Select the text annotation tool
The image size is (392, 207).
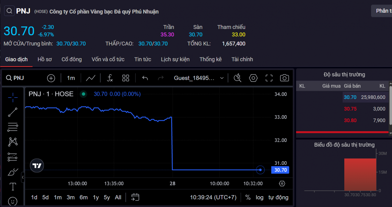tap(13, 187)
